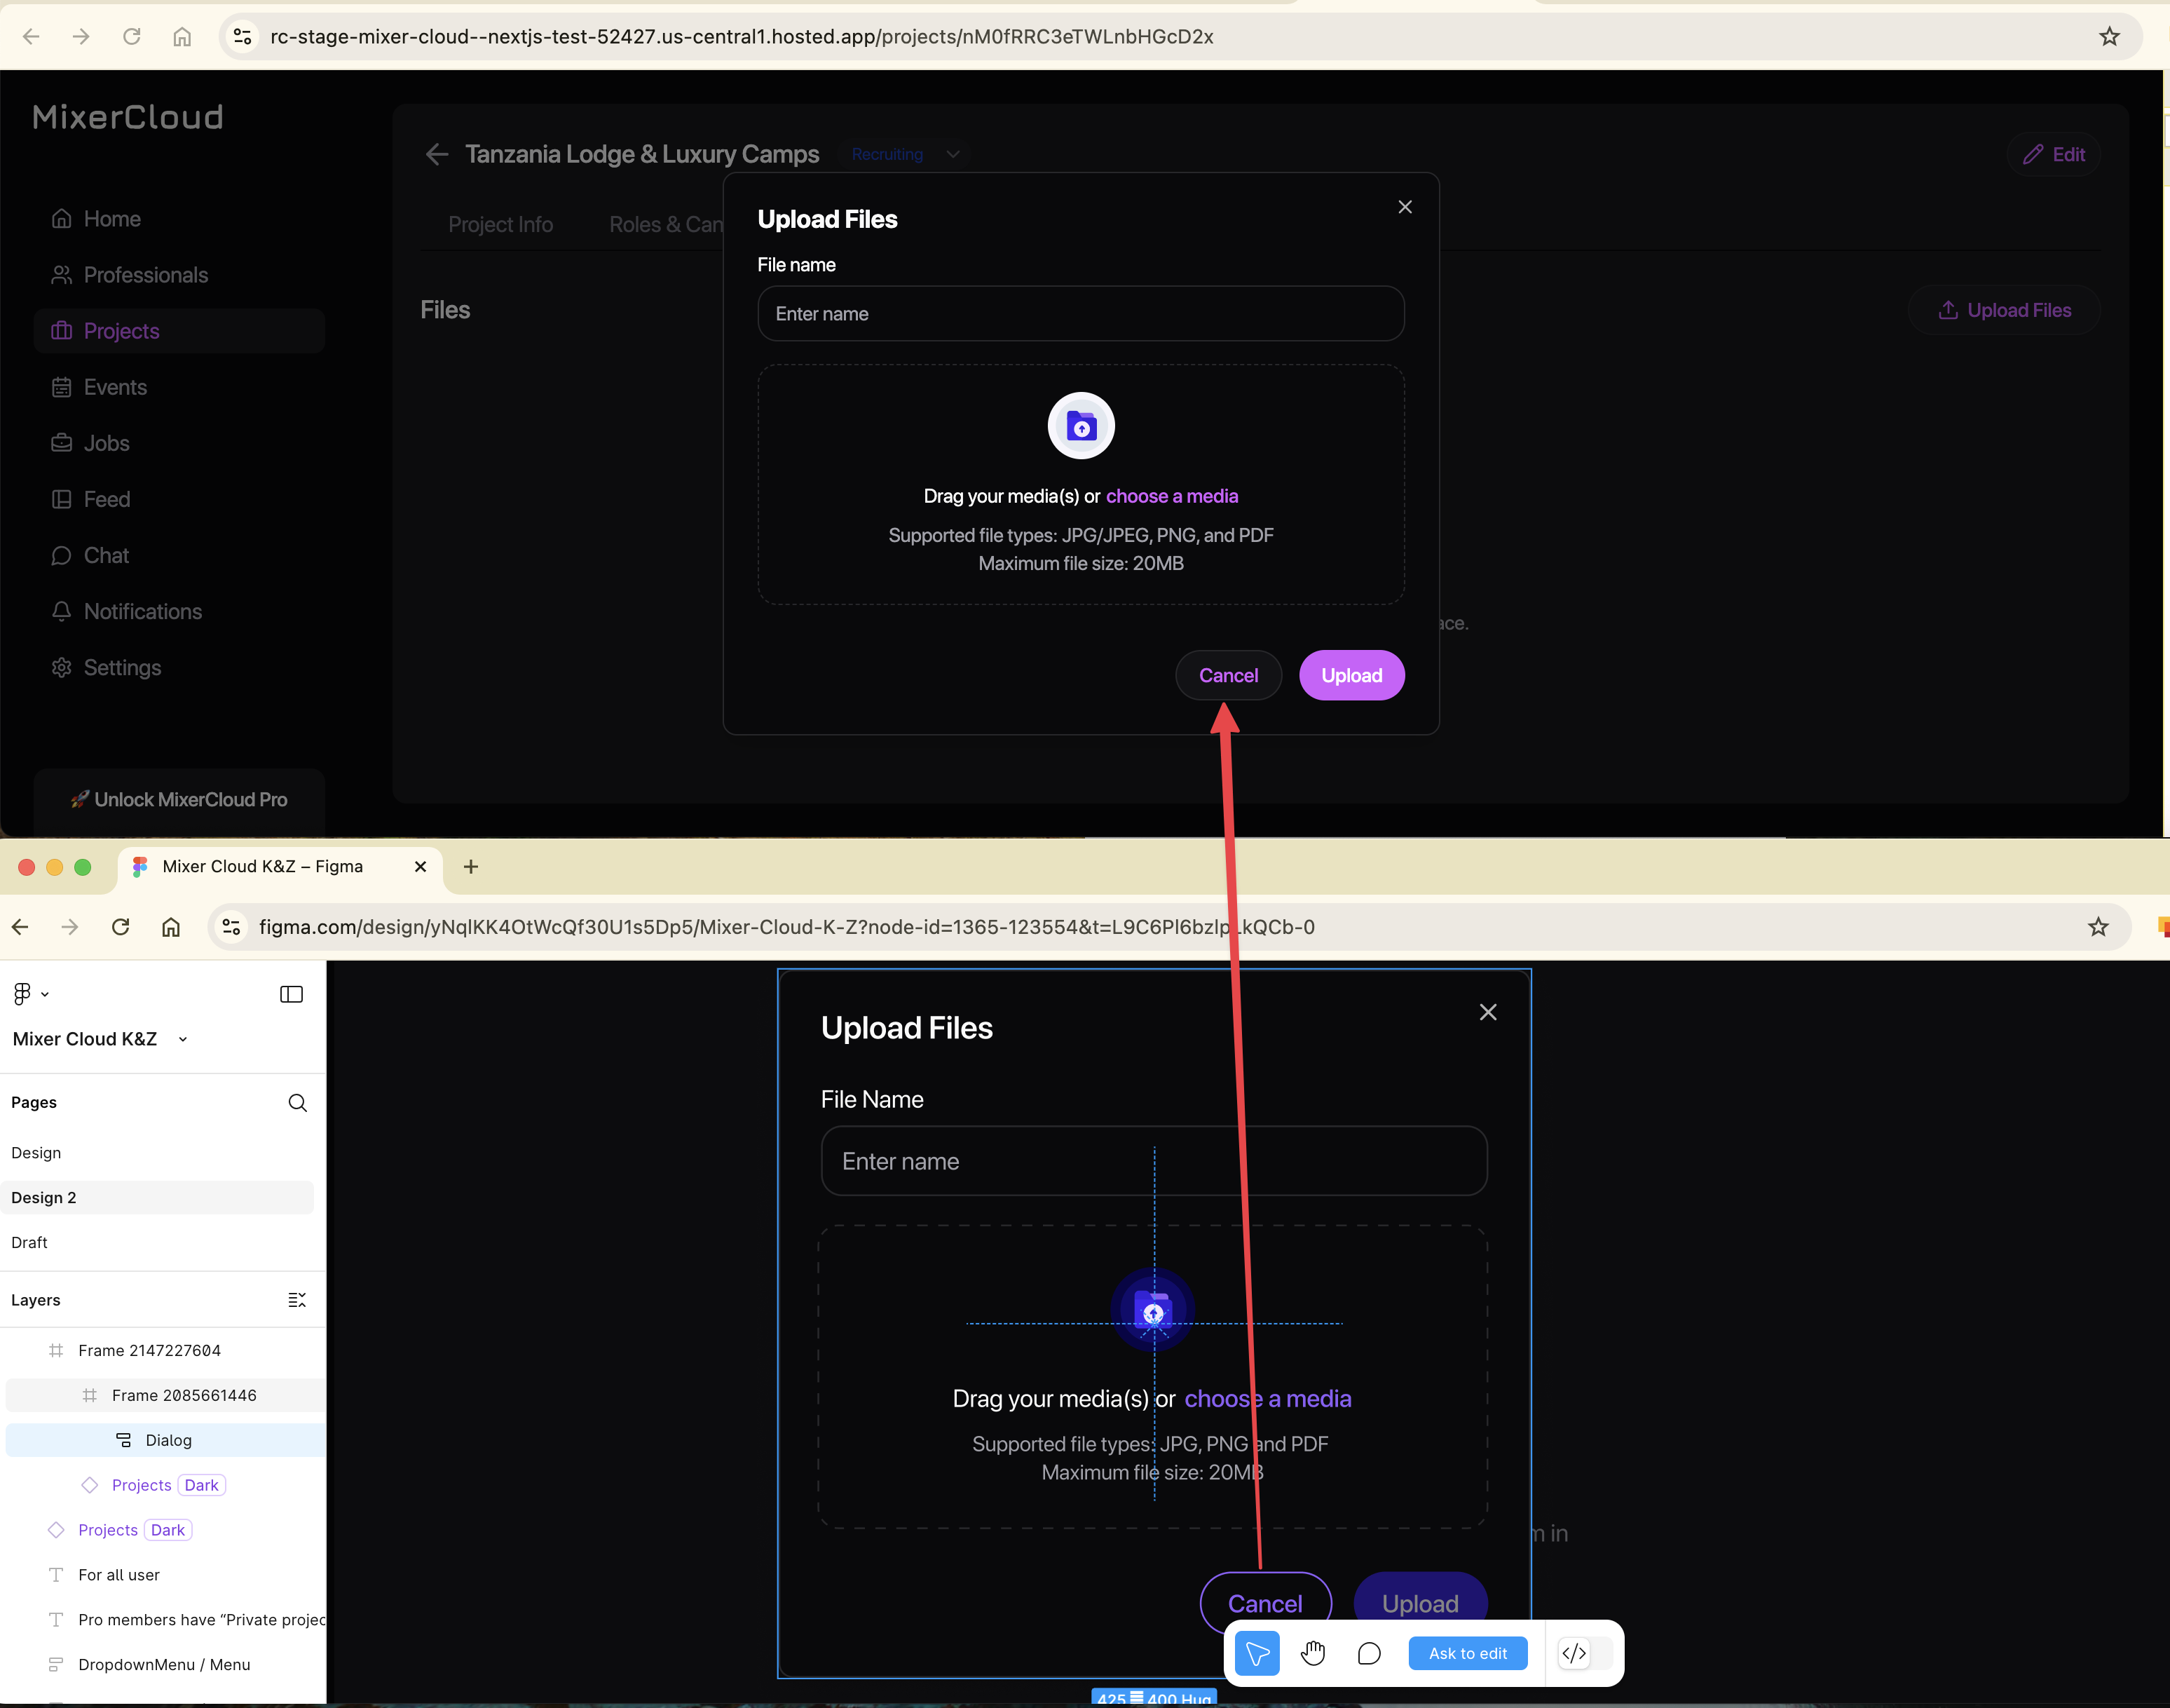The height and width of the screenshot is (1708, 2170).
Task: Expand Mixer Cloud K&Z file name dropdown
Action: pyautogui.click(x=183, y=1039)
